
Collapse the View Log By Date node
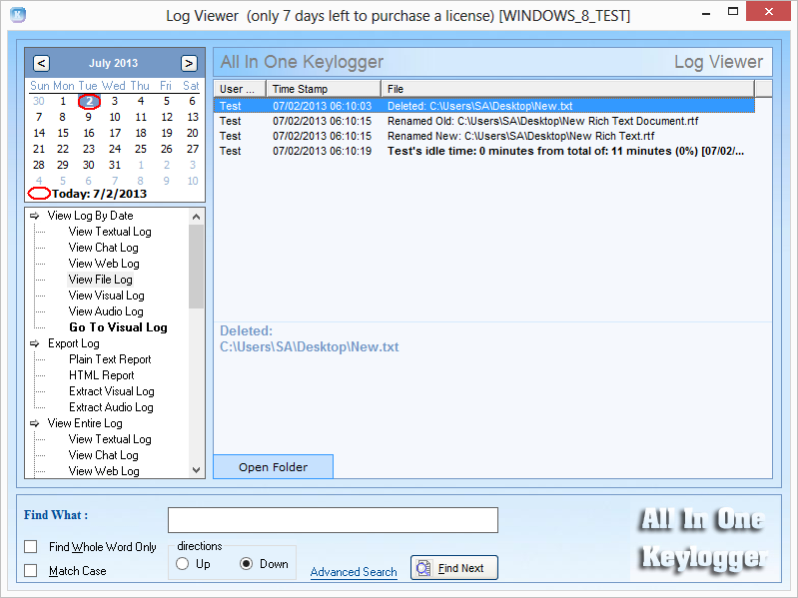[35, 216]
